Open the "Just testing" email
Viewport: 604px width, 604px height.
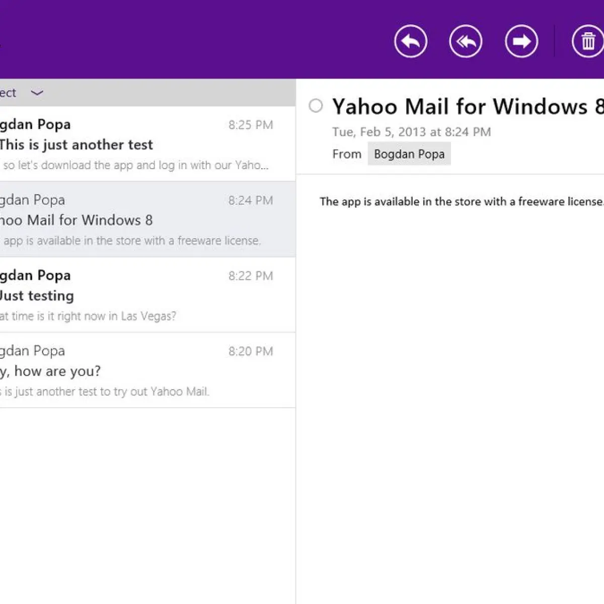pos(147,295)
